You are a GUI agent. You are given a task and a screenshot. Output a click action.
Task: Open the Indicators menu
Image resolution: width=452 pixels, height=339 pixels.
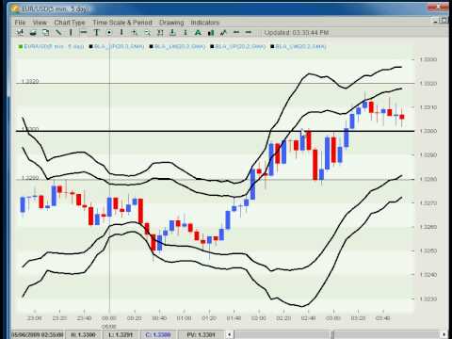[x=205, y=23]
